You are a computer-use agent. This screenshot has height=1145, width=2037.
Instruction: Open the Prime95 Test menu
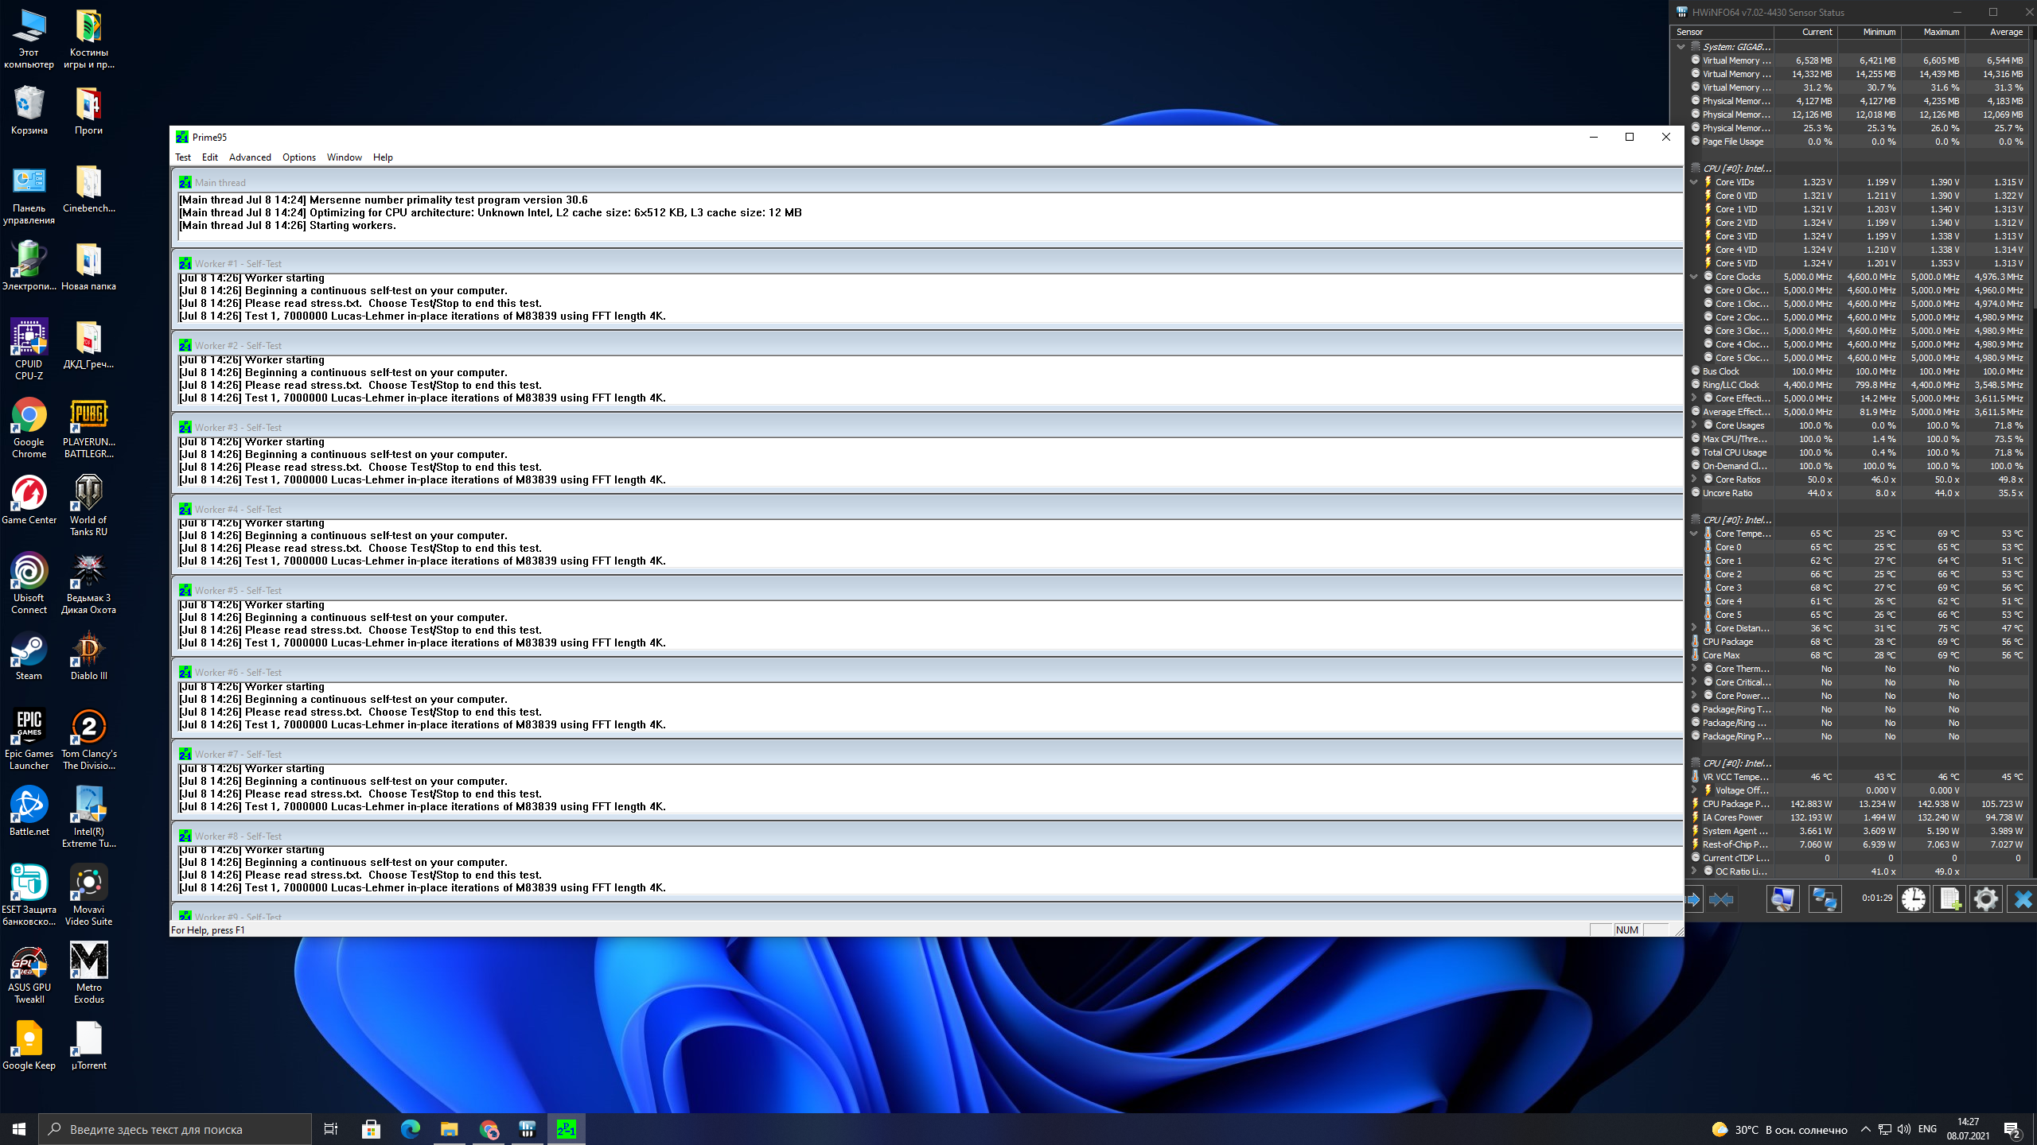point(183,157)
